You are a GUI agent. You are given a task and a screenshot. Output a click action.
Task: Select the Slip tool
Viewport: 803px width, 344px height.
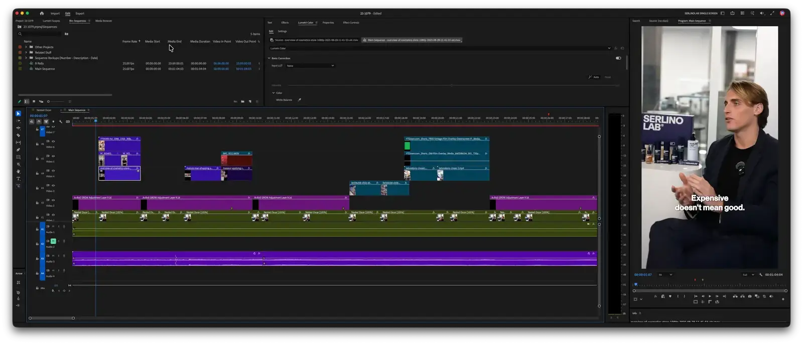[x=18, y=142]
